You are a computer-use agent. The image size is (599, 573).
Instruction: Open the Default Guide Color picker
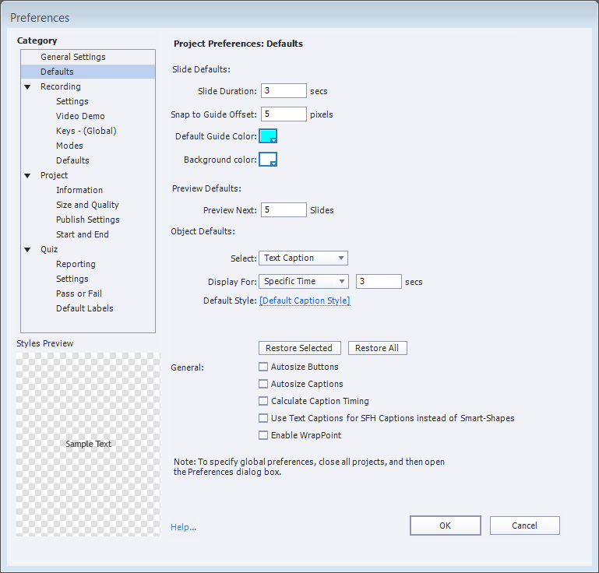tap(268, 136)
